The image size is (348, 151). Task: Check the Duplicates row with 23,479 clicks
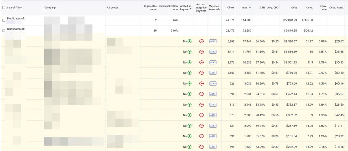click(x=4, y=30)
